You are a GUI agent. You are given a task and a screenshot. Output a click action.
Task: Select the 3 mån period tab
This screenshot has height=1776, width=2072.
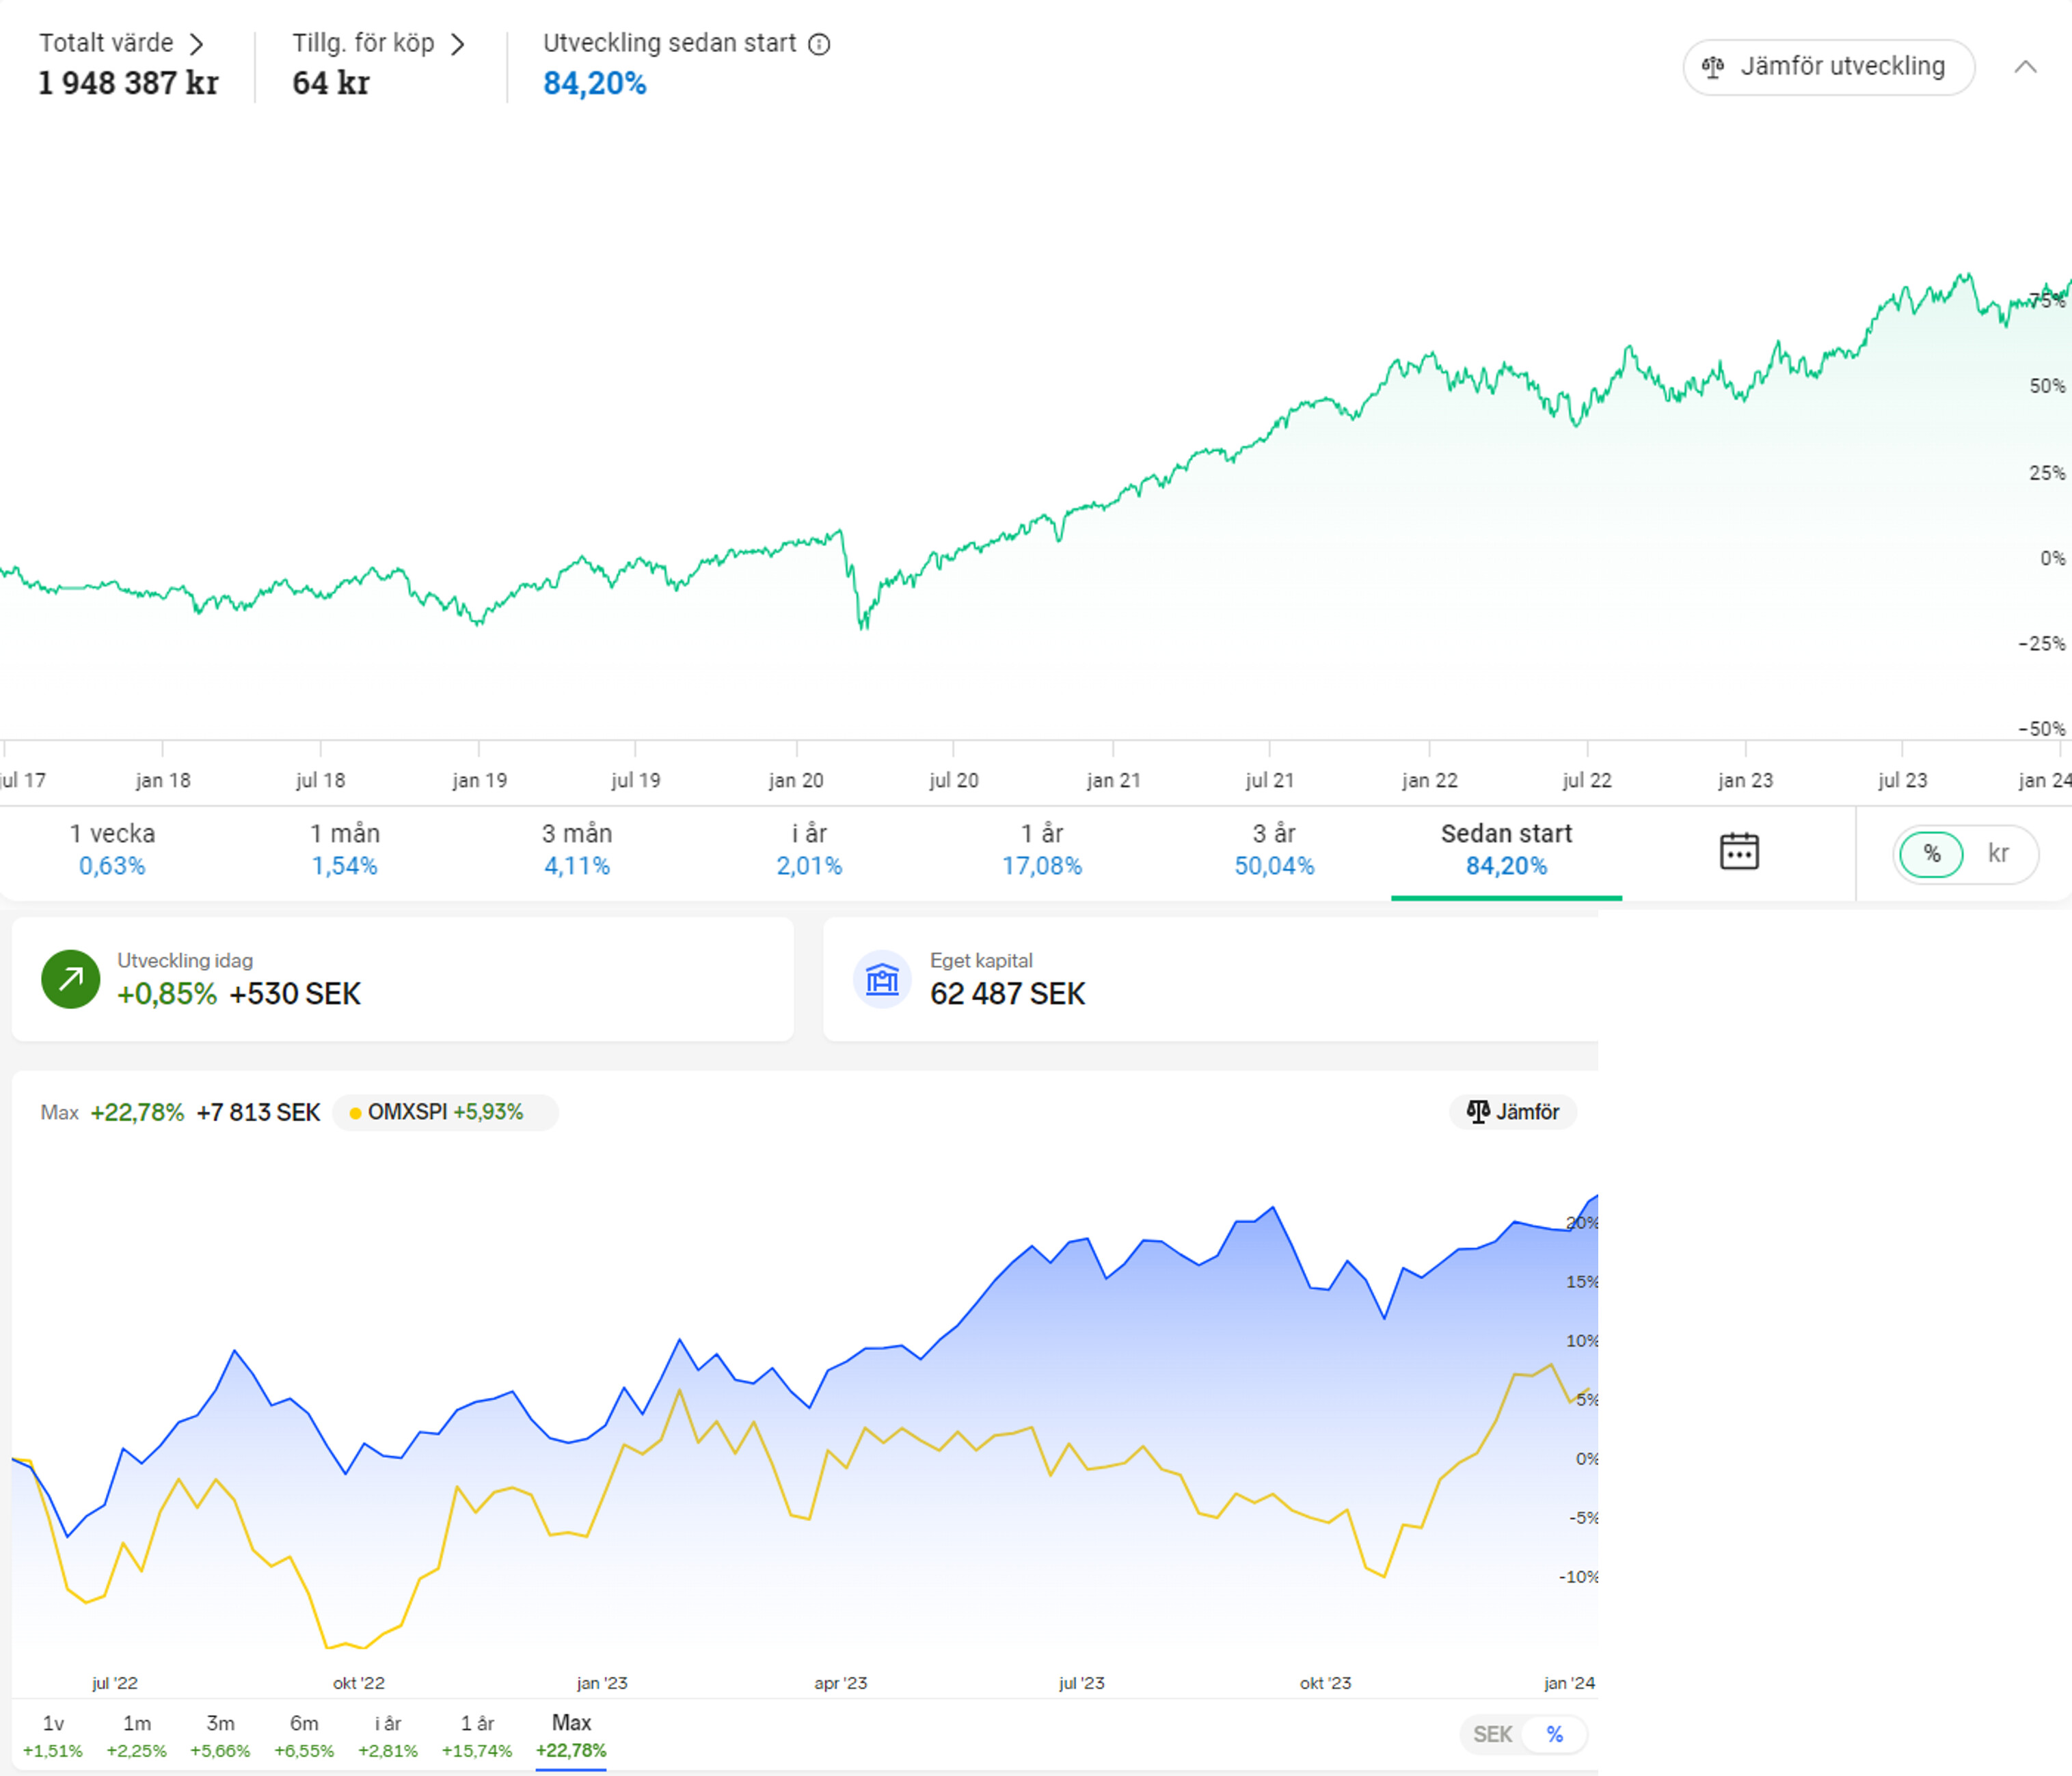pos(576,849)
